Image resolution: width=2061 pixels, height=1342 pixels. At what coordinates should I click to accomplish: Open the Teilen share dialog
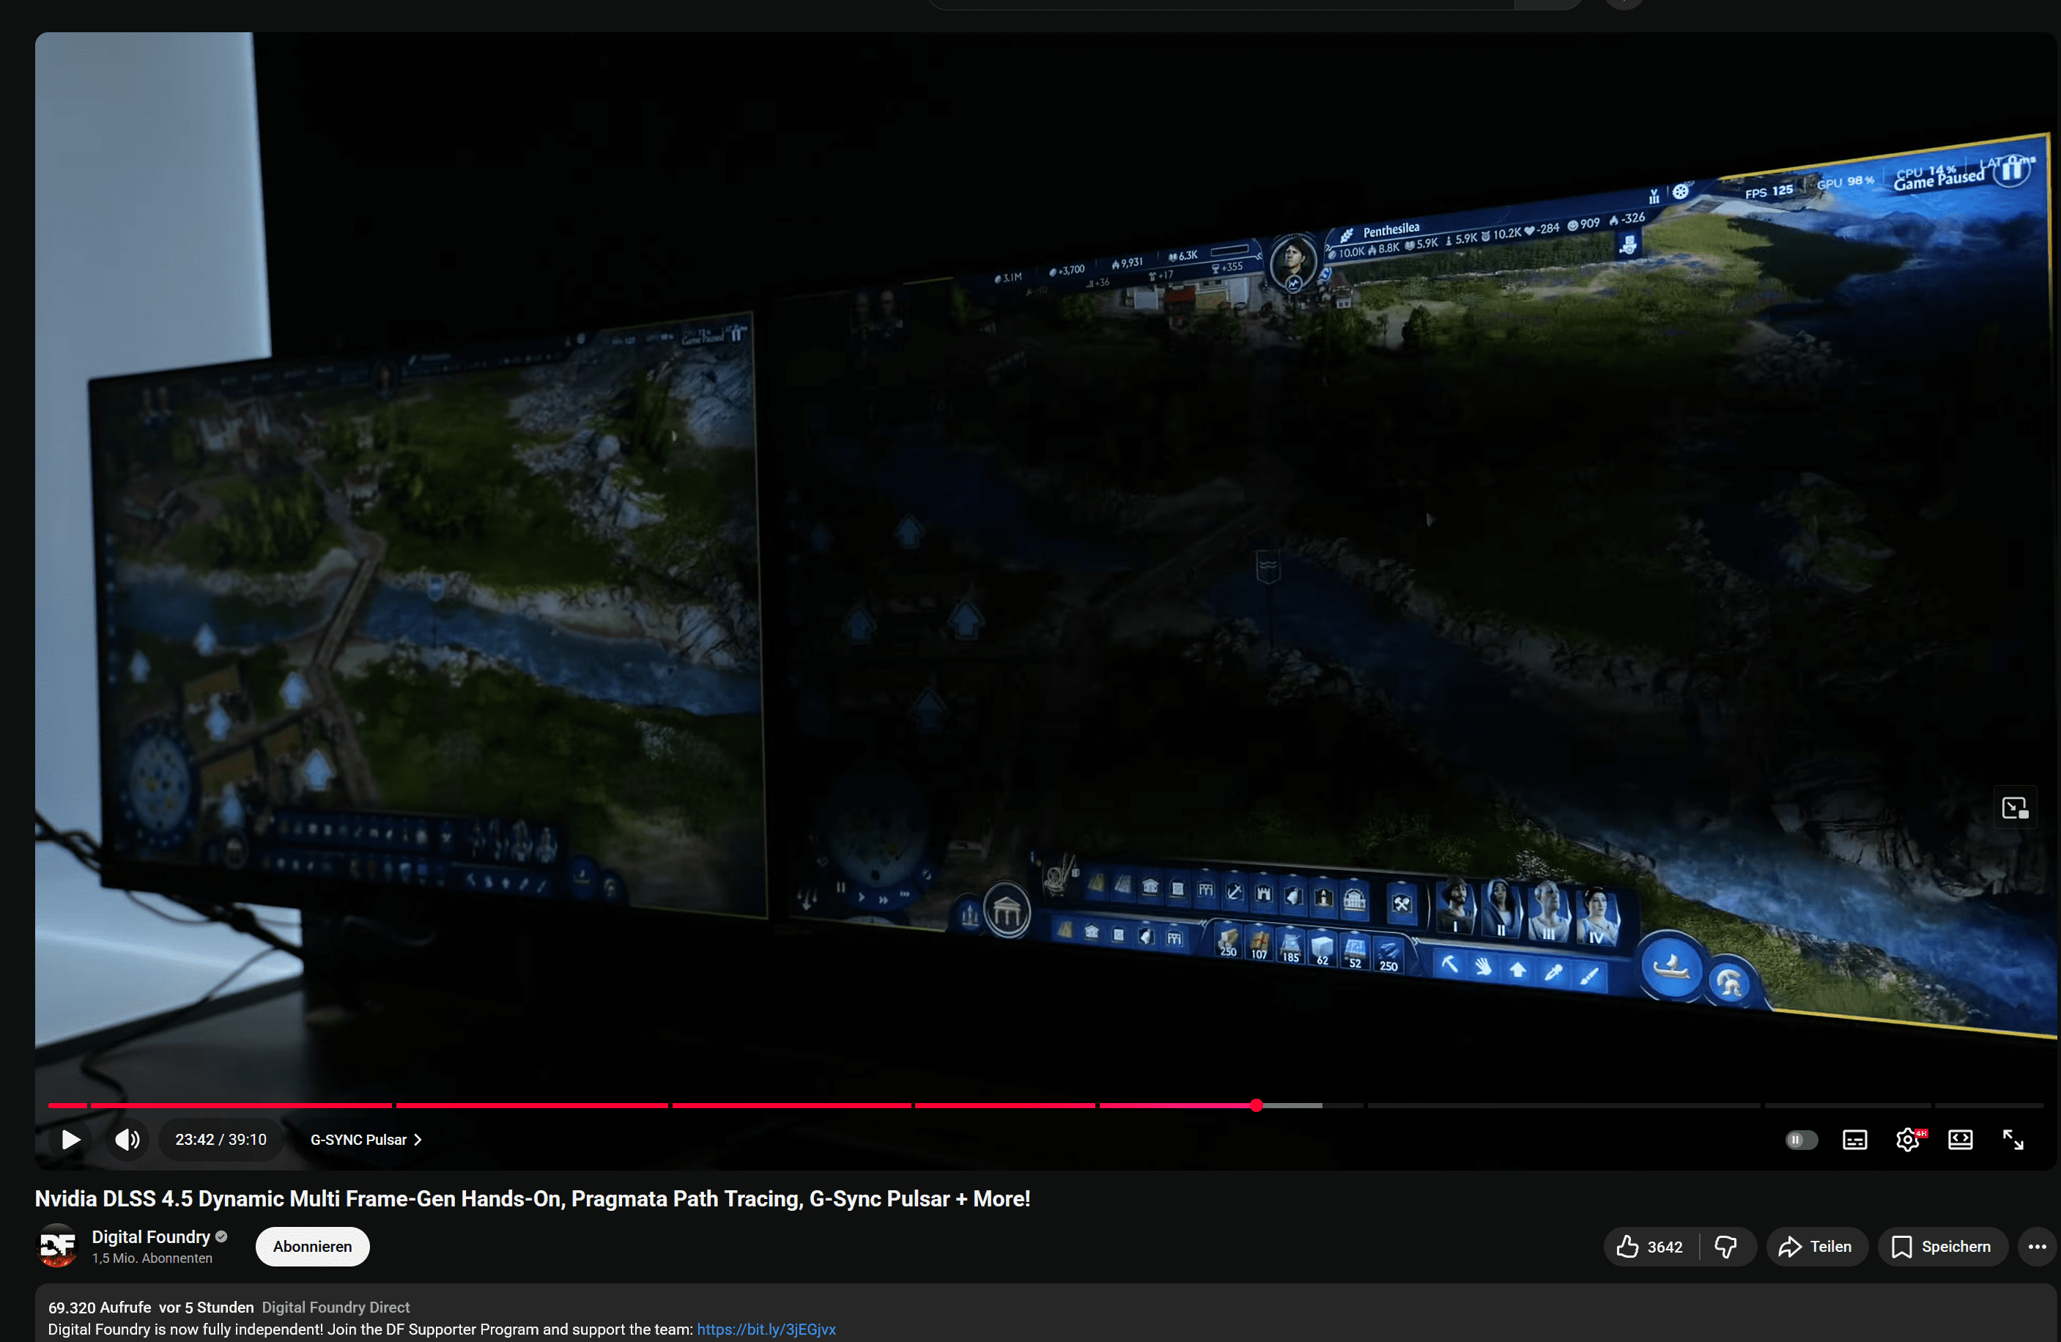(1816, 1246)
